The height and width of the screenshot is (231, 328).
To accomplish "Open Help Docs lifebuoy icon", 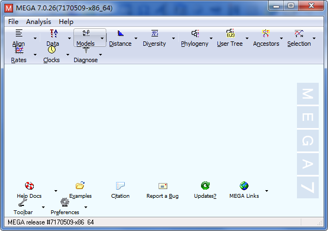I will tap(29, 186).
